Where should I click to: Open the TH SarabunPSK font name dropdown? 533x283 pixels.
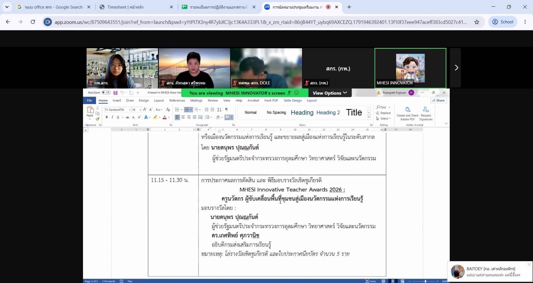point(129,110)
